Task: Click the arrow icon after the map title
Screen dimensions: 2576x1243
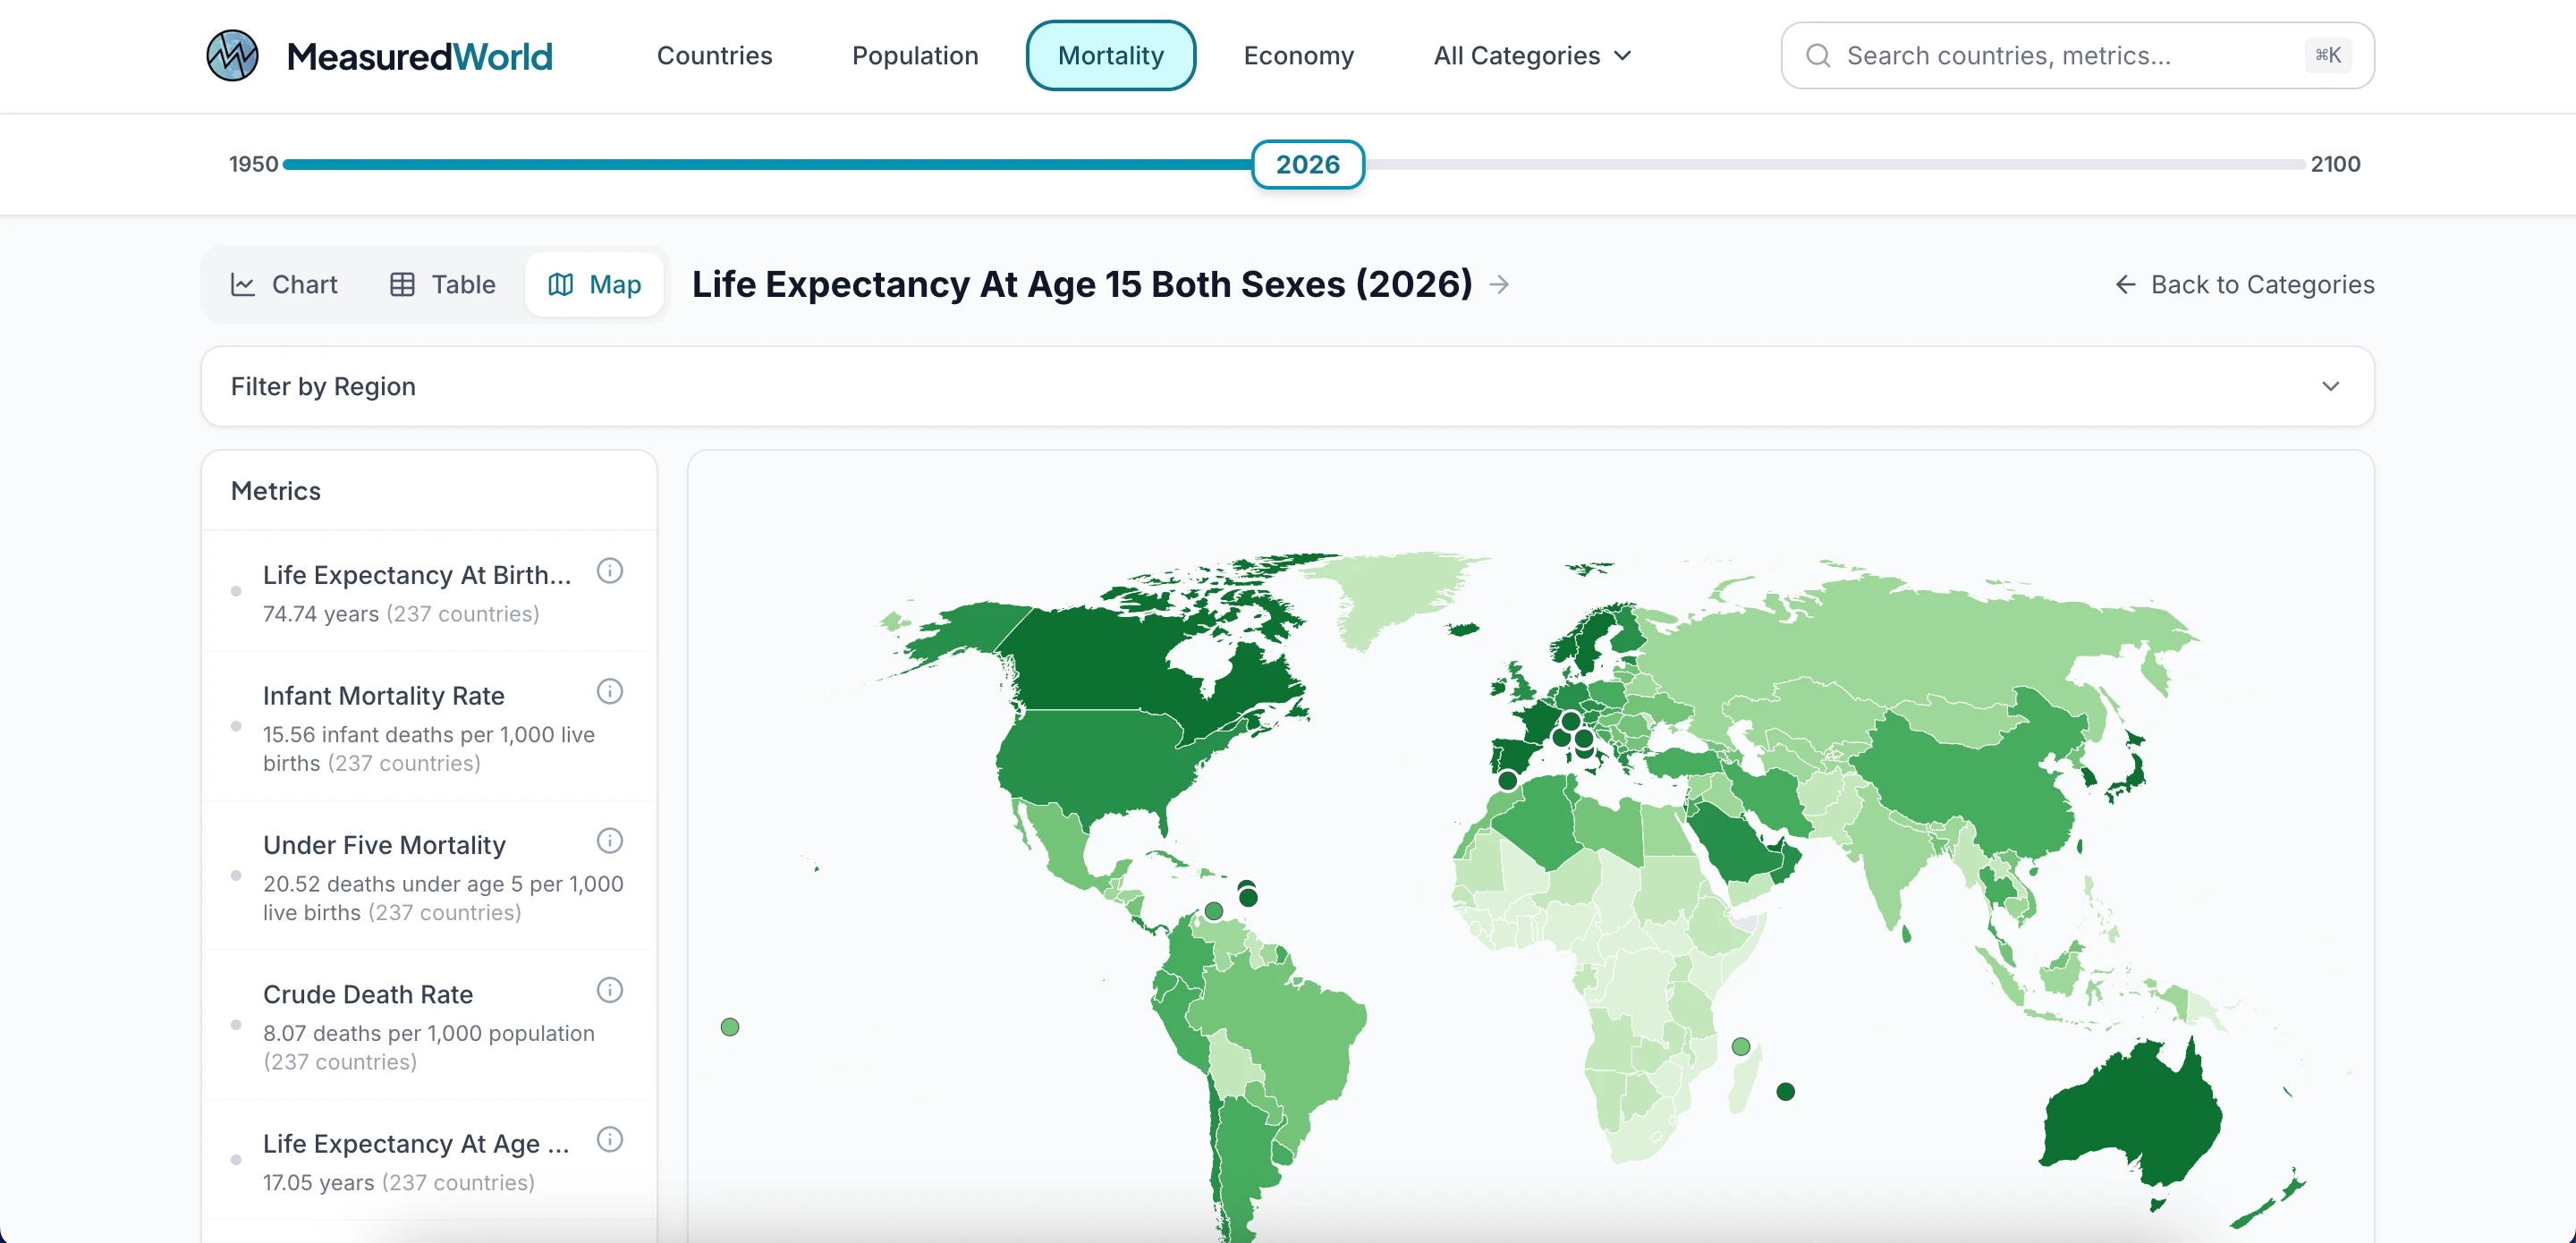Action: click(1498, 285)
